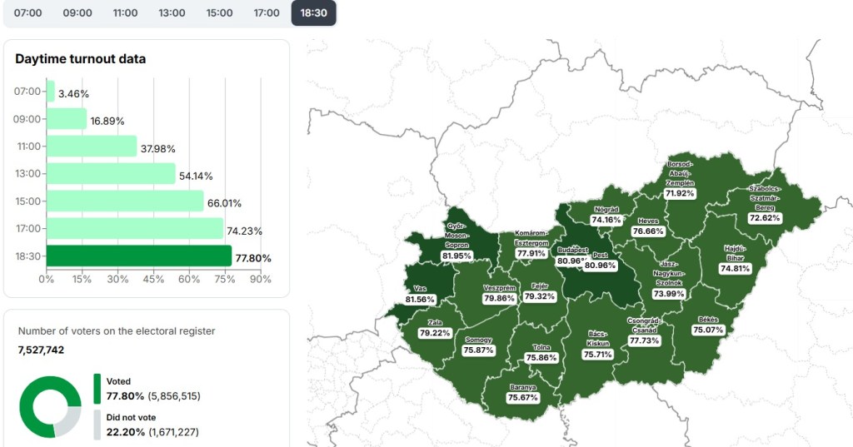Click the 17:00 time tab
This screenshot has height=447, width=853.
267,13
